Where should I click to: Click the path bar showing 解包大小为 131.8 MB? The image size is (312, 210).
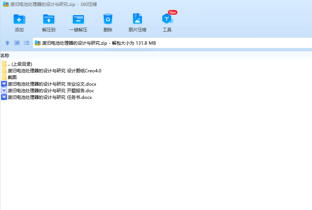coord(172,43)
